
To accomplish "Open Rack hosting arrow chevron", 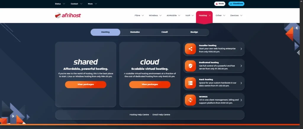I will point(241,83).
